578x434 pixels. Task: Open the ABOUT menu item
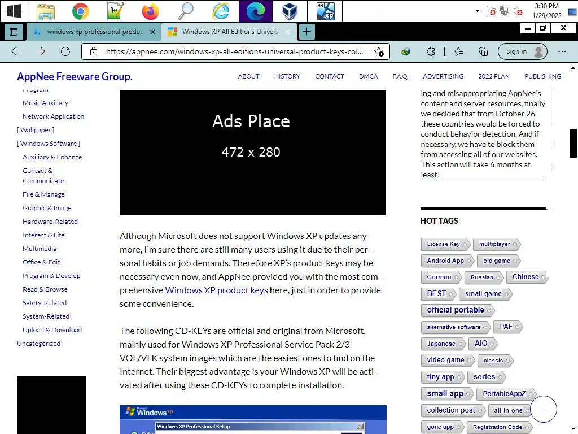pos(248,76)
